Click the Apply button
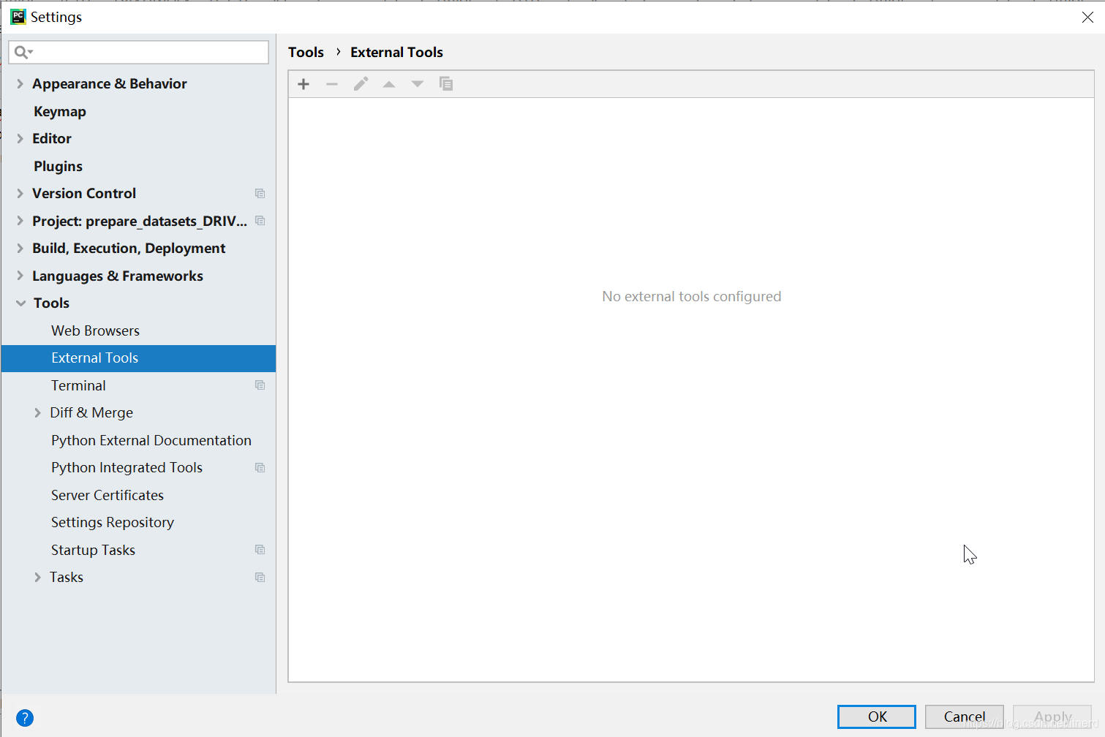1105x737 pixels. pyautogui.click(x=1053, y=717)
